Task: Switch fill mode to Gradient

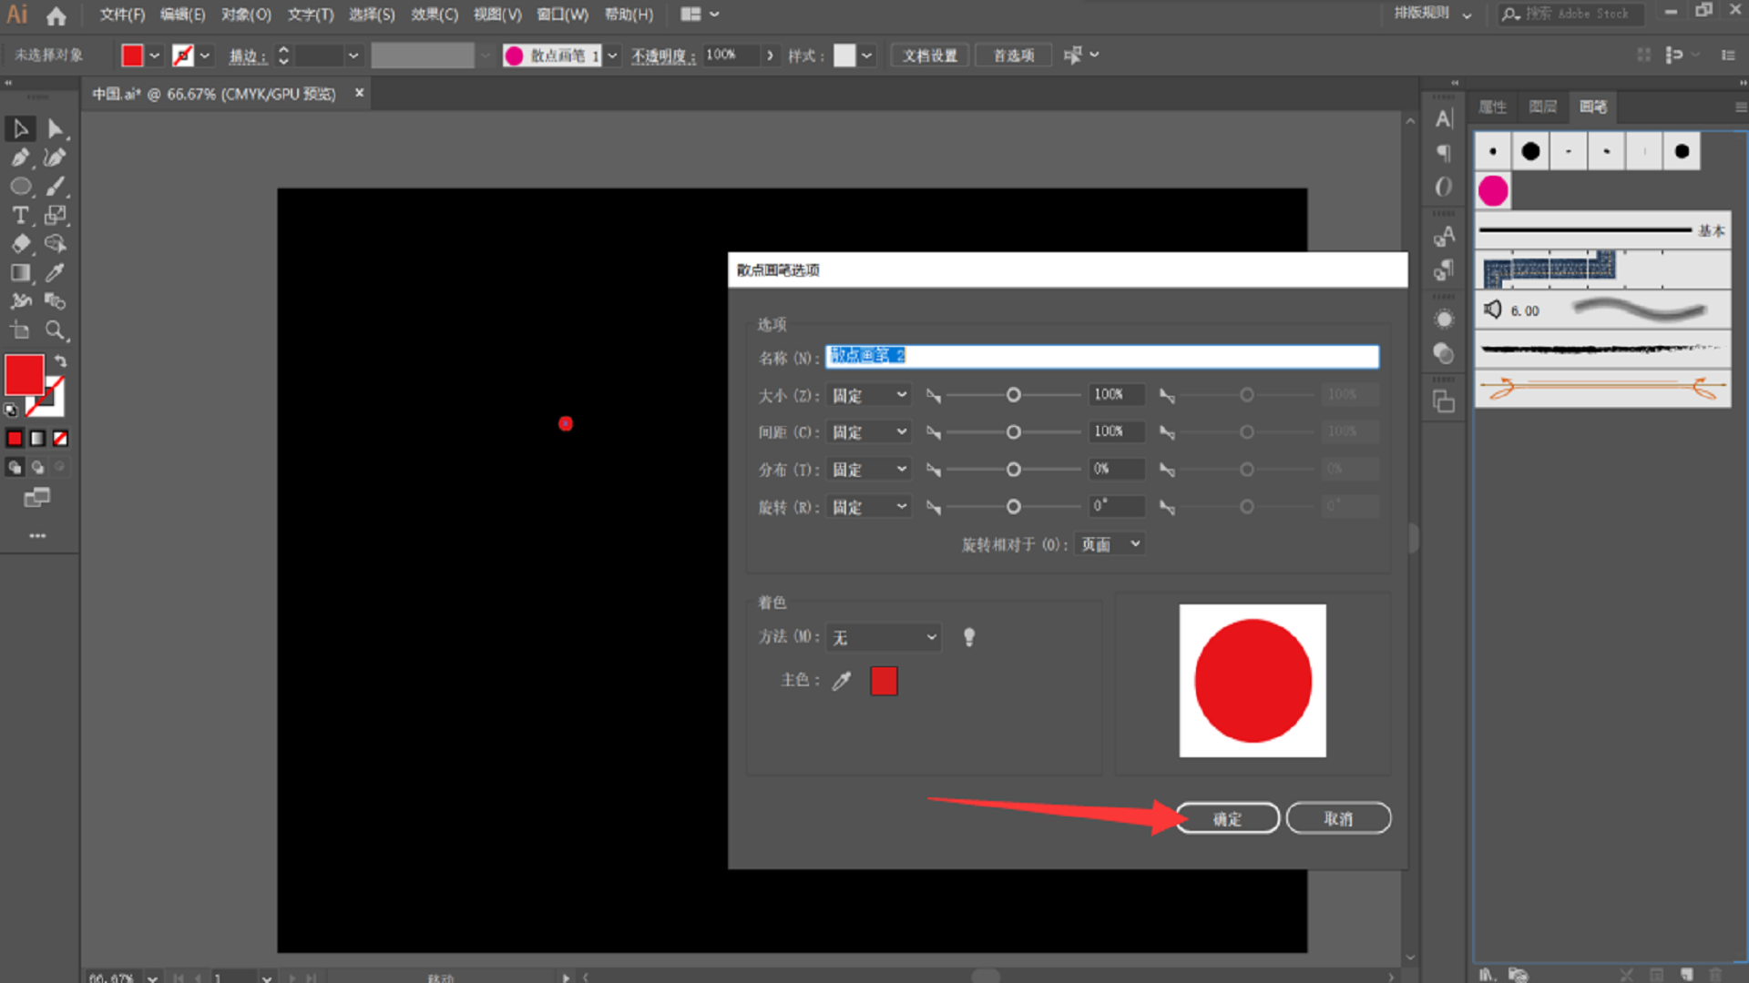Action: coord(37,439)
